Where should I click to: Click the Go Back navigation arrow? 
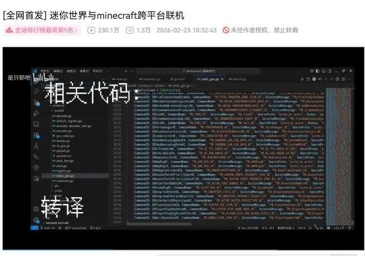[x=126, y=71]
